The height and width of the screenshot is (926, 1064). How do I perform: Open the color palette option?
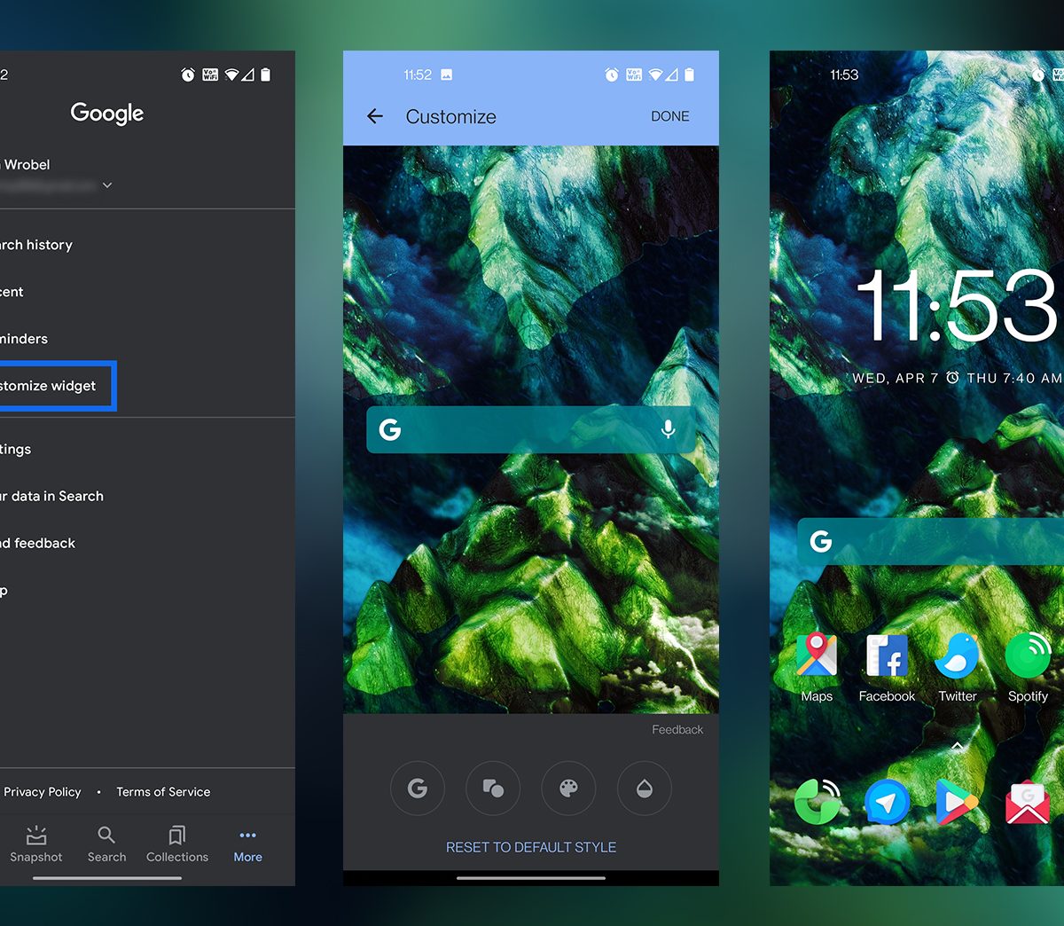pos(568,789)
